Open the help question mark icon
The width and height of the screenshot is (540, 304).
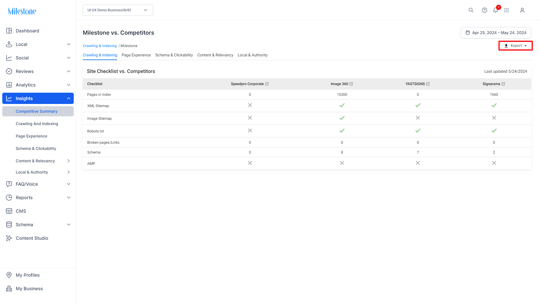coord(484,10)
